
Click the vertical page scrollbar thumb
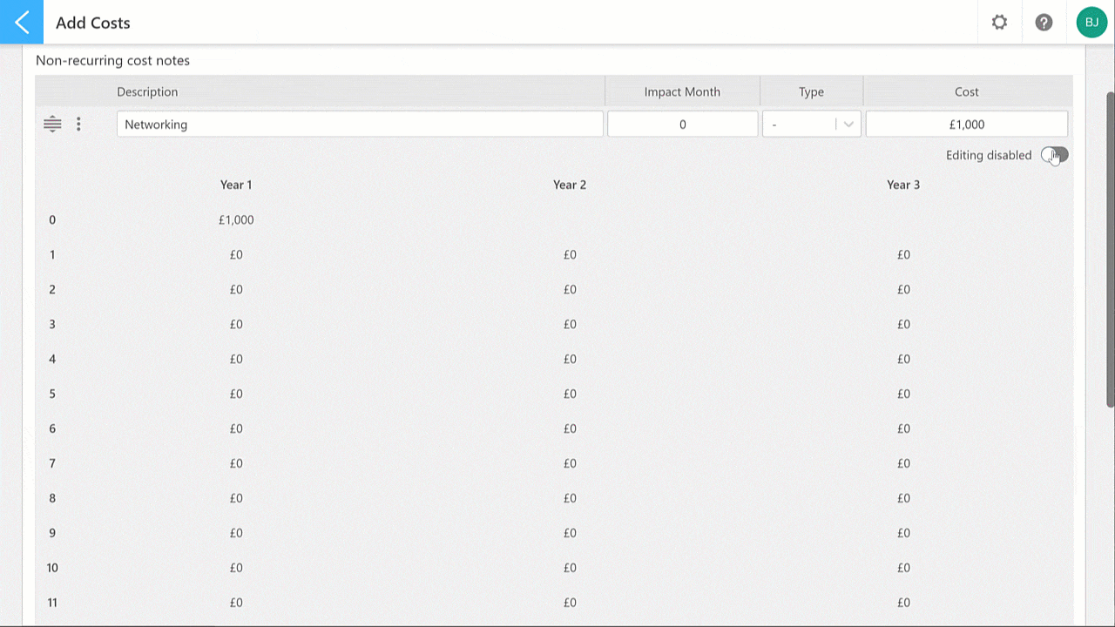[x=1110, y=248]
